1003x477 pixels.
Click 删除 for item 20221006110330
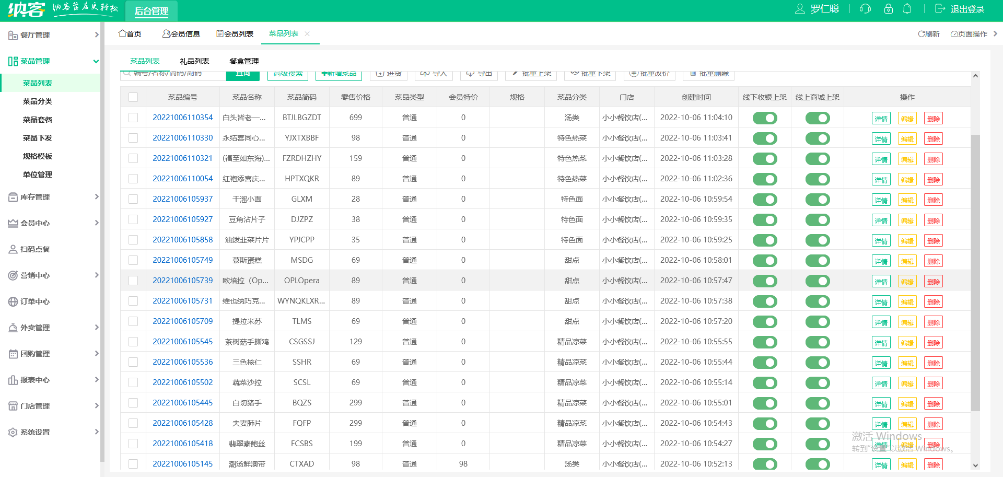933,139
